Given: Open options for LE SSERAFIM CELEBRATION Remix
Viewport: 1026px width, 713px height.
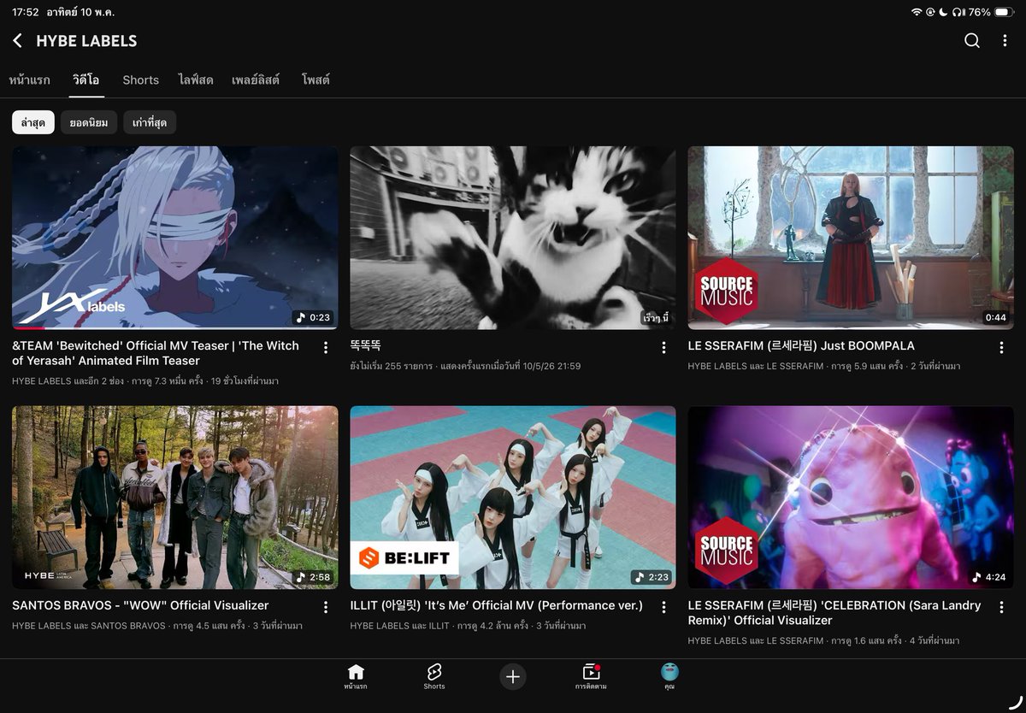Looking at the screenshot, I should click(x=1001, y=607).
